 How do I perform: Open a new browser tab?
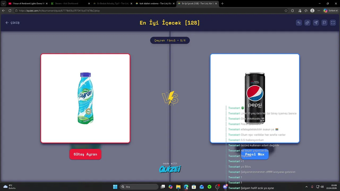tap(222, 3)
